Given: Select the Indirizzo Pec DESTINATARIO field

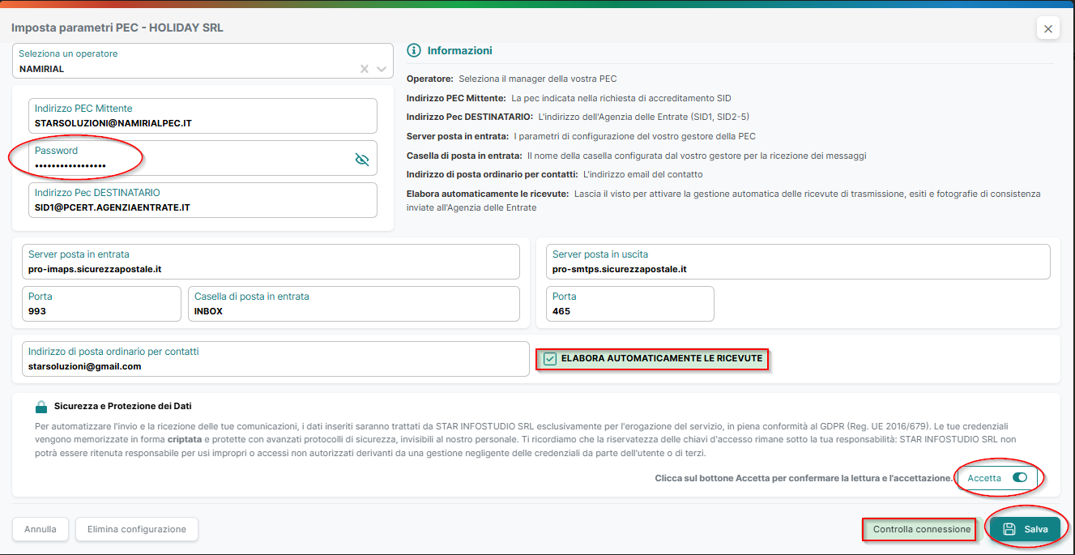Looking at the screenshot, I should pyautogui.click(x=203, y=200).
